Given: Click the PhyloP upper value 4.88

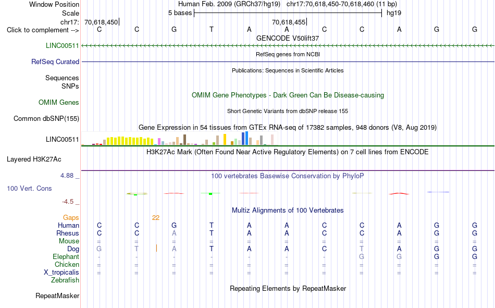Looking at the screenshot, I should click(67, 176).
